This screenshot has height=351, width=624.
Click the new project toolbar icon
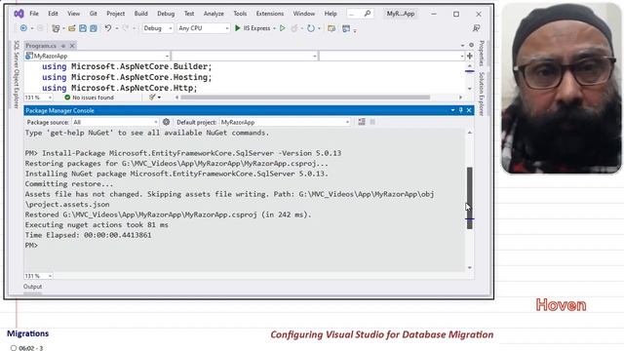coord(56,28)
